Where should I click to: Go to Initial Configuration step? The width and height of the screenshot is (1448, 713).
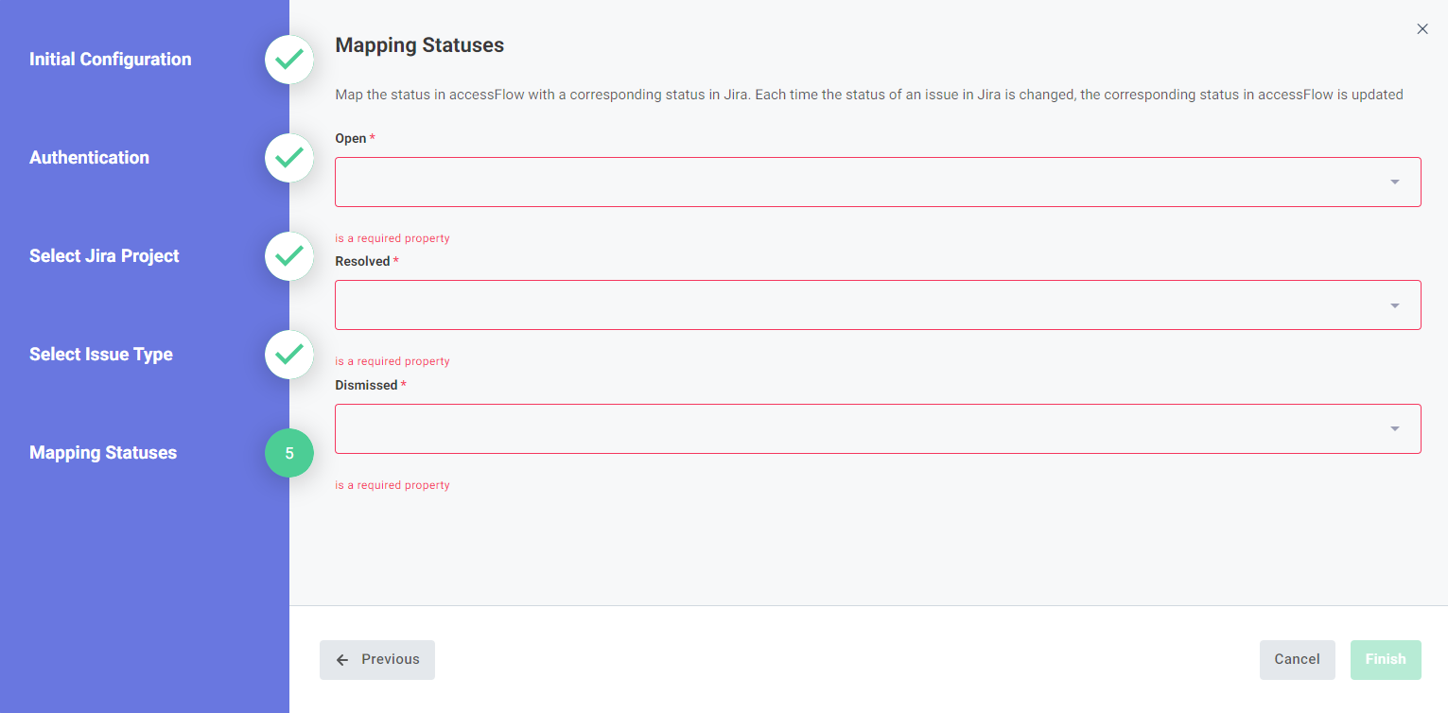tap(110, 60)
